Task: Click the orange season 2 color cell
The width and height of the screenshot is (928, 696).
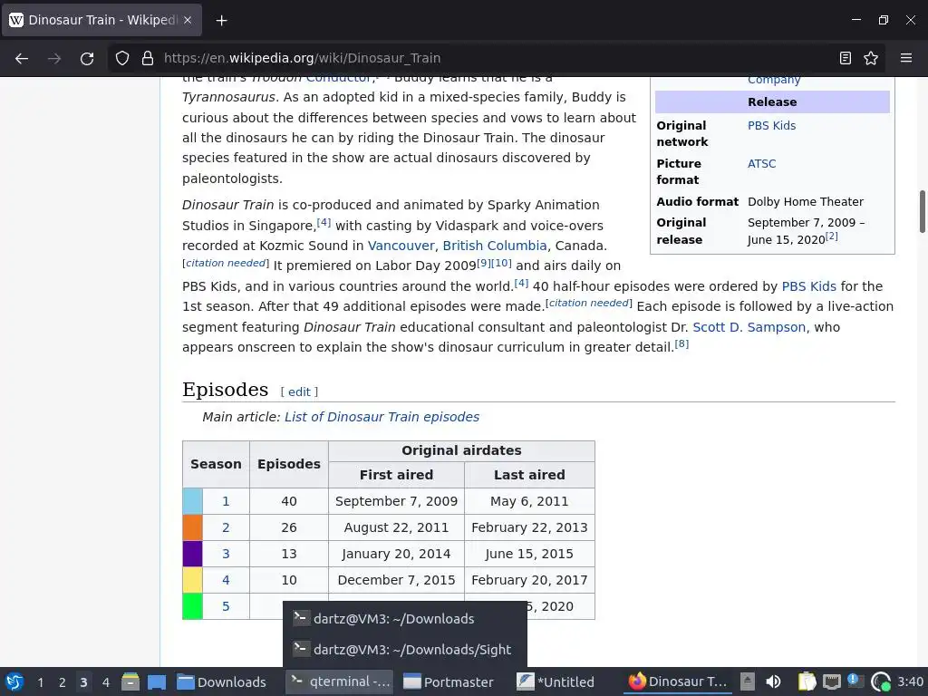Action: tap(192, 527)
